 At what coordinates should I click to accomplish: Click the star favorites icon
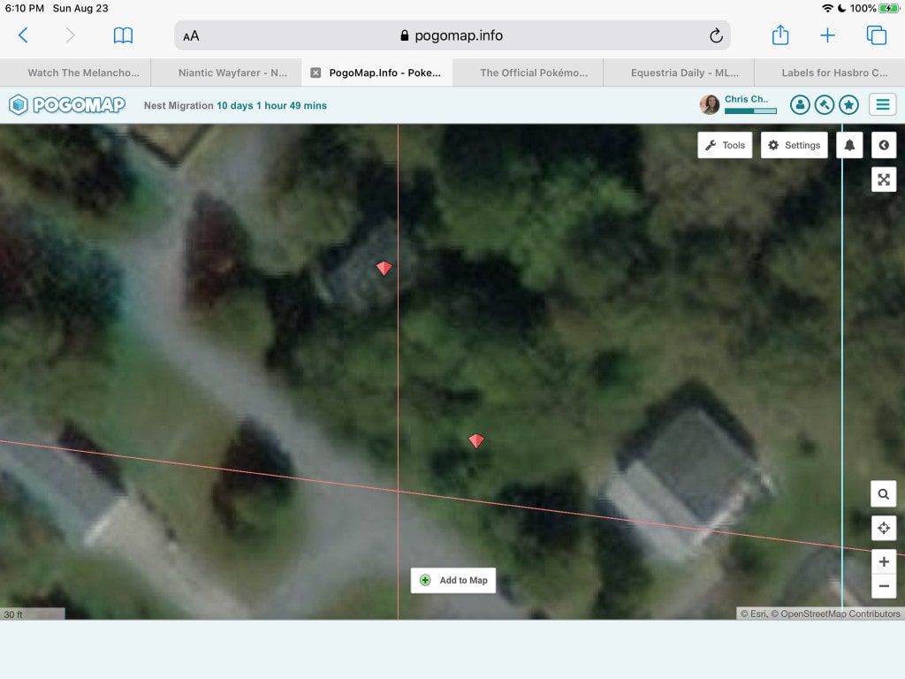click(848, 105)
